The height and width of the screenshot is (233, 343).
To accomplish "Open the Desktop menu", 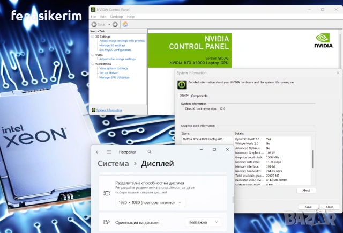I will [116, 17].
